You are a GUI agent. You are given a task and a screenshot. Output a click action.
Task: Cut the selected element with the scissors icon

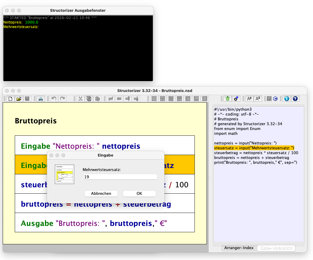(81, 99)
